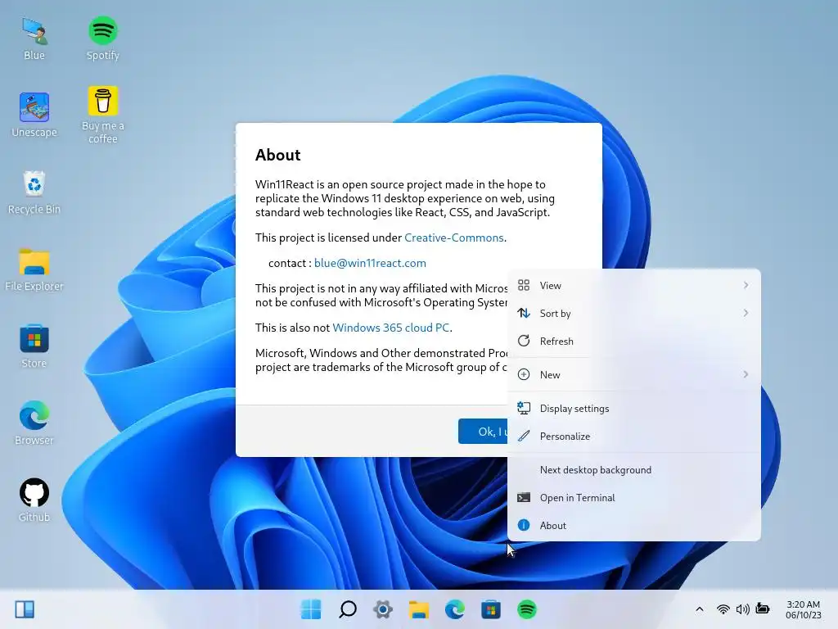
Task: Open the Windows 365 cloud PC link
Action: pyautogui.click(x=390, y=328)
